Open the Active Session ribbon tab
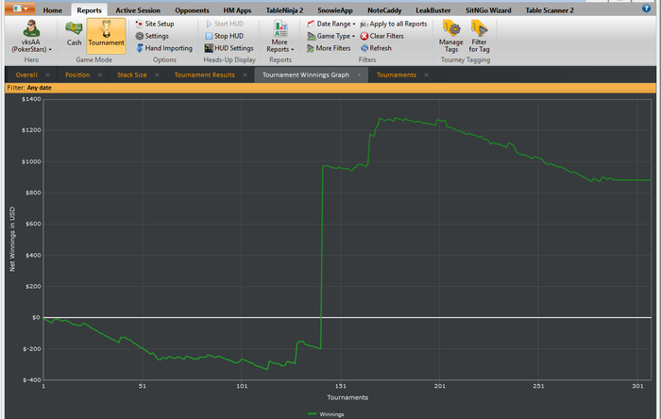The height and width of the screenshot is (419, 661). (138, 10)
